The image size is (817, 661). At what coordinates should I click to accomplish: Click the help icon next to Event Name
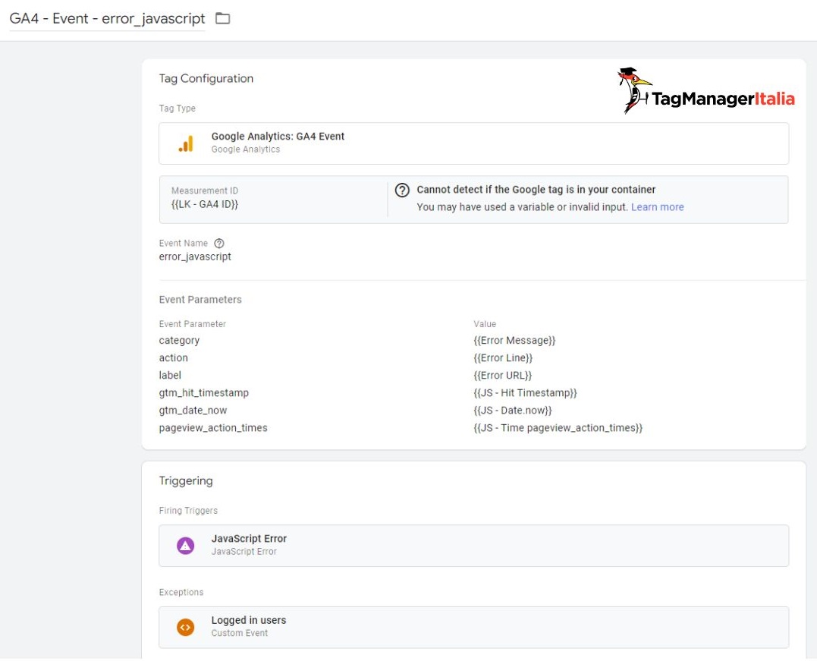pos(219,244)
